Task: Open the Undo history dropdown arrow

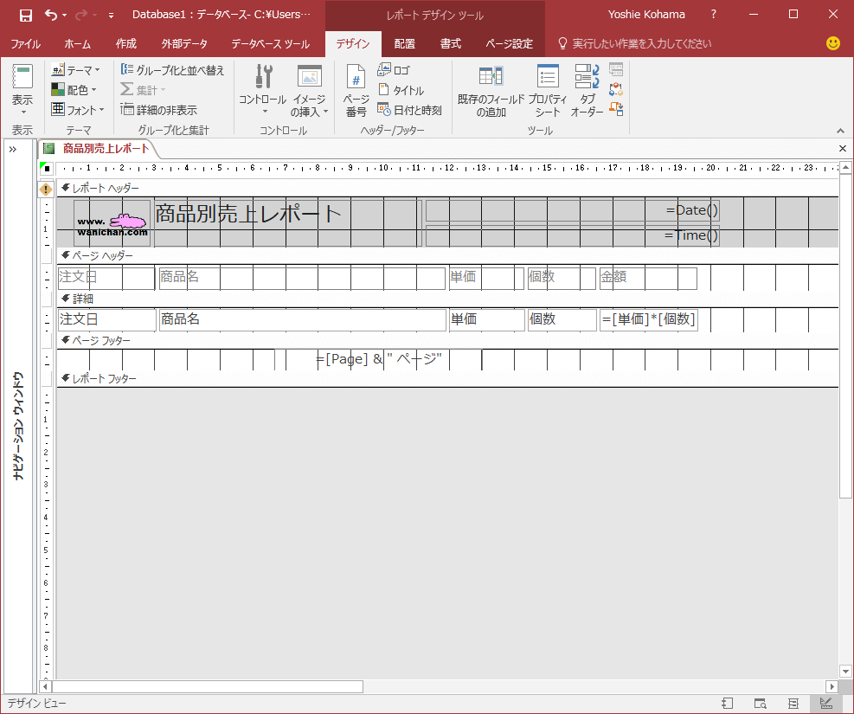Action: pos(65,16)
